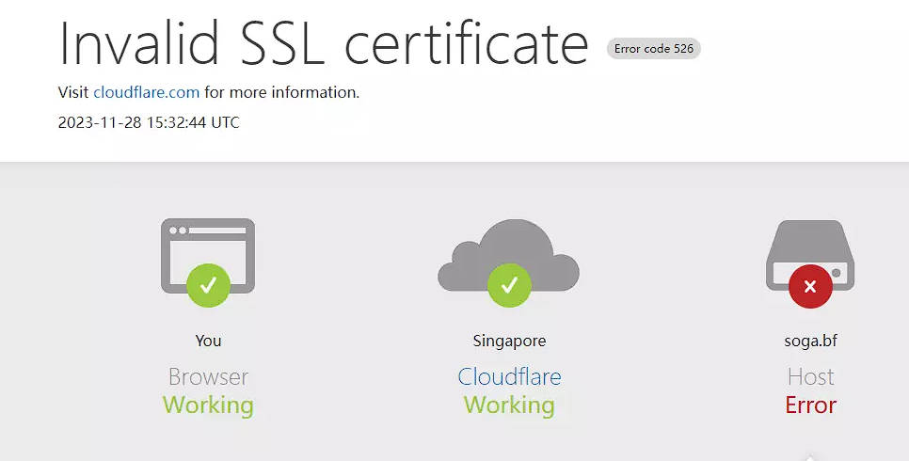
Task: Click the "You" label
Action: tap(208, 341)
